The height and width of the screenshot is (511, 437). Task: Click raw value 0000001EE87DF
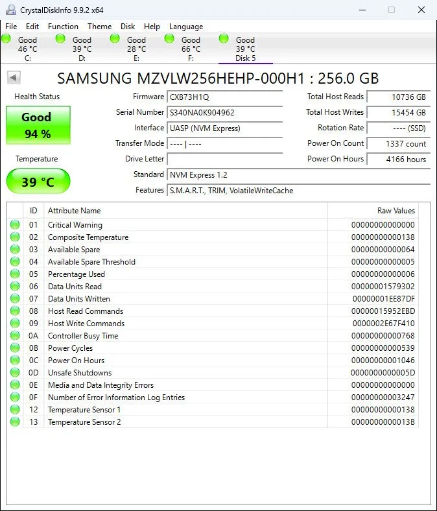384,299
